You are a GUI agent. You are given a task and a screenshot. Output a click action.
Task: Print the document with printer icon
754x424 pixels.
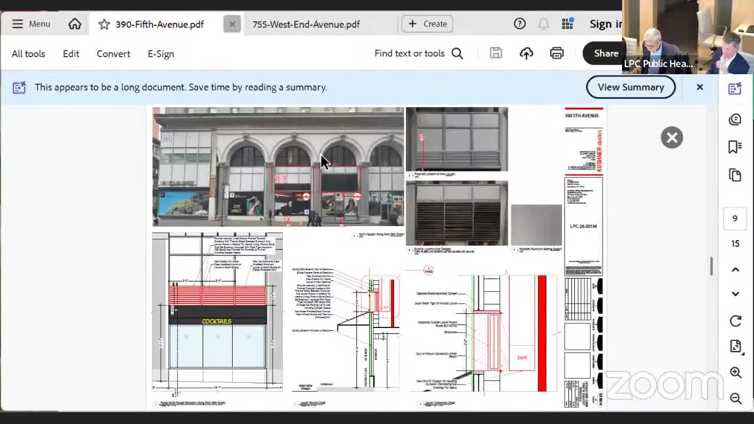[557, 54]
